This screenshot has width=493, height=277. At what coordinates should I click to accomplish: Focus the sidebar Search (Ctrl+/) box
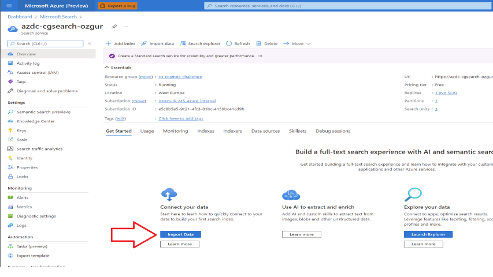[x=46, y=43]
